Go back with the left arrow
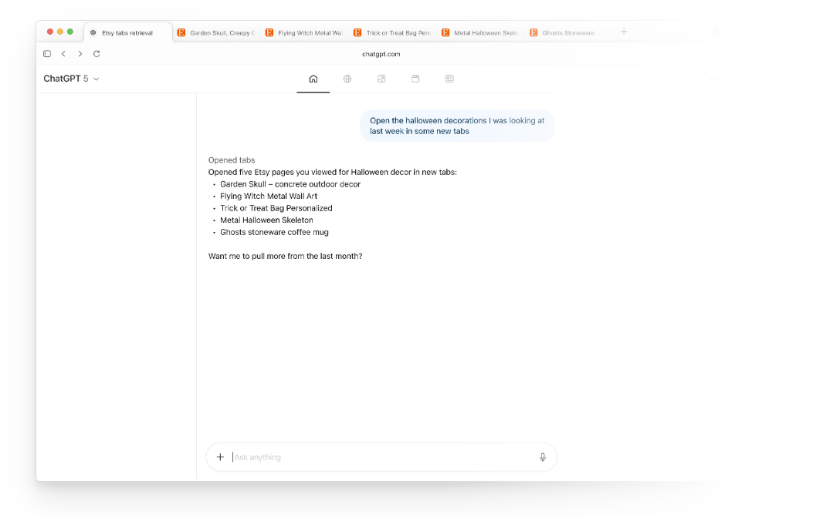The image size is (813, 518). pos(63,54)
